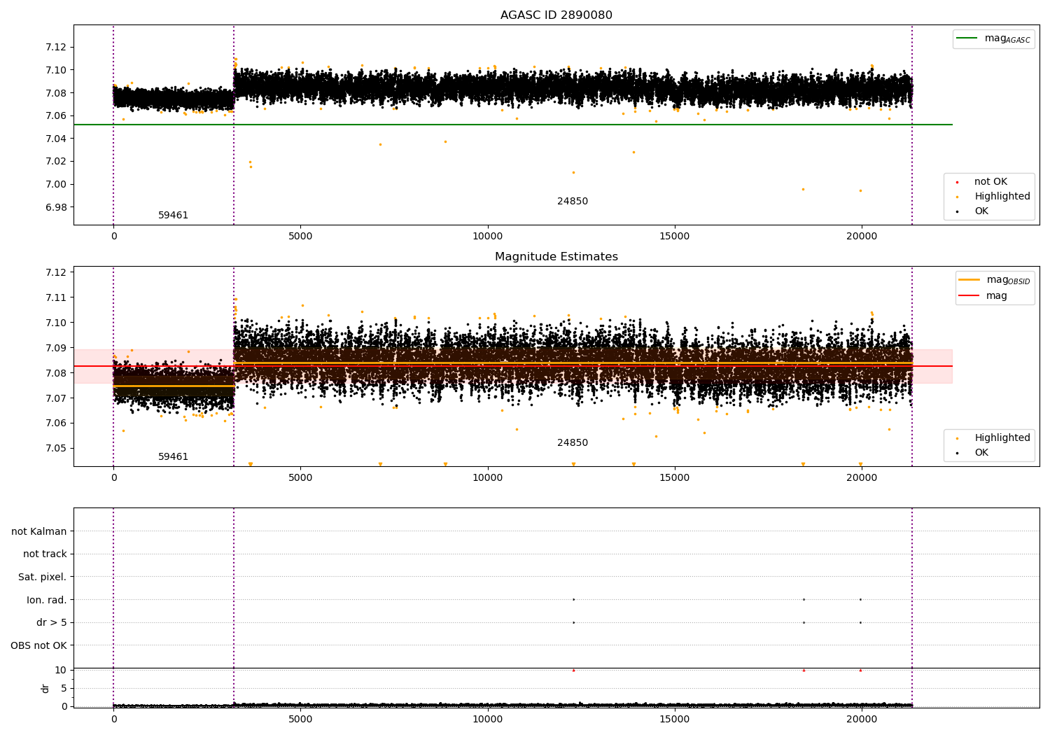Click the 'Sat. pixel.' axis label
1050x735 pixels.
coord(42,577)
